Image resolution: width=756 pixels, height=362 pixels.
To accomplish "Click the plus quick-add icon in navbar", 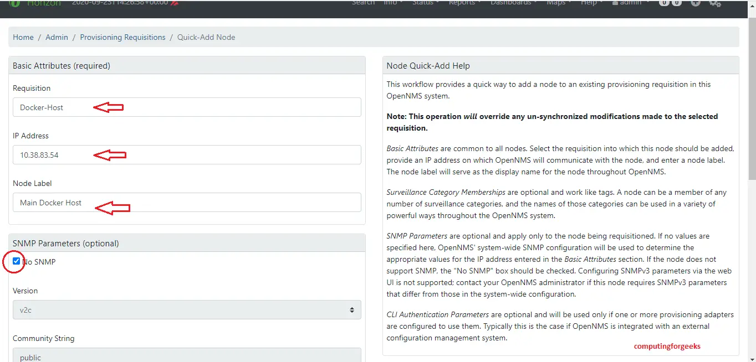I will coord(696,3).
